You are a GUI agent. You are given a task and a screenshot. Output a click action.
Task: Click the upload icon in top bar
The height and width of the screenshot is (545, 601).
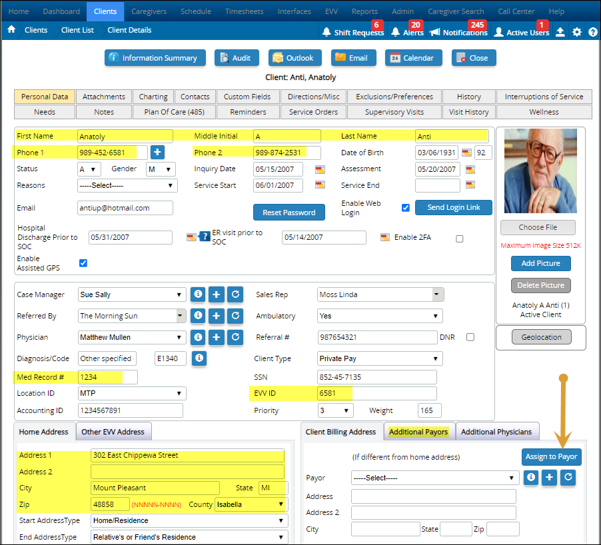click(560, 32)
